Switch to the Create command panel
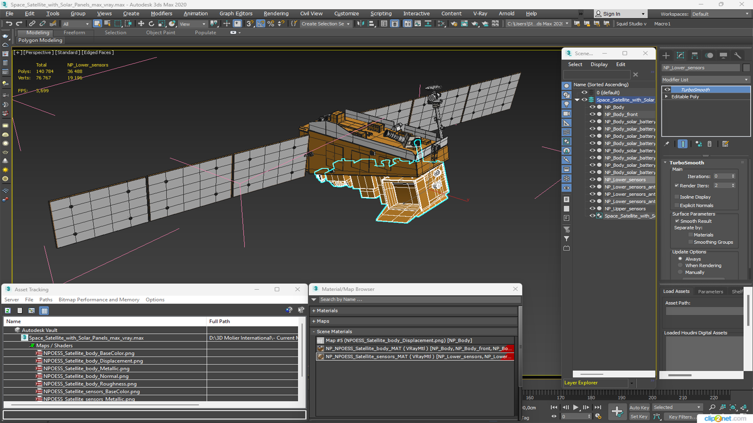The width and height of the screenshot is (753, 423). (666, 55)
